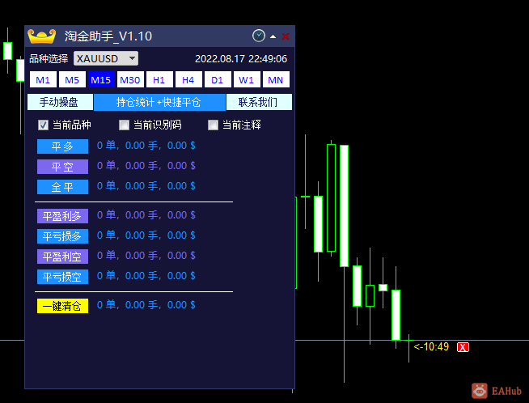Click the 平亏损空 button

tap(62, 277)
